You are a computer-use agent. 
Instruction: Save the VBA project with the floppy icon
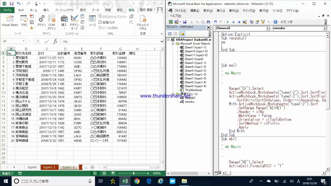pos(184,22)
